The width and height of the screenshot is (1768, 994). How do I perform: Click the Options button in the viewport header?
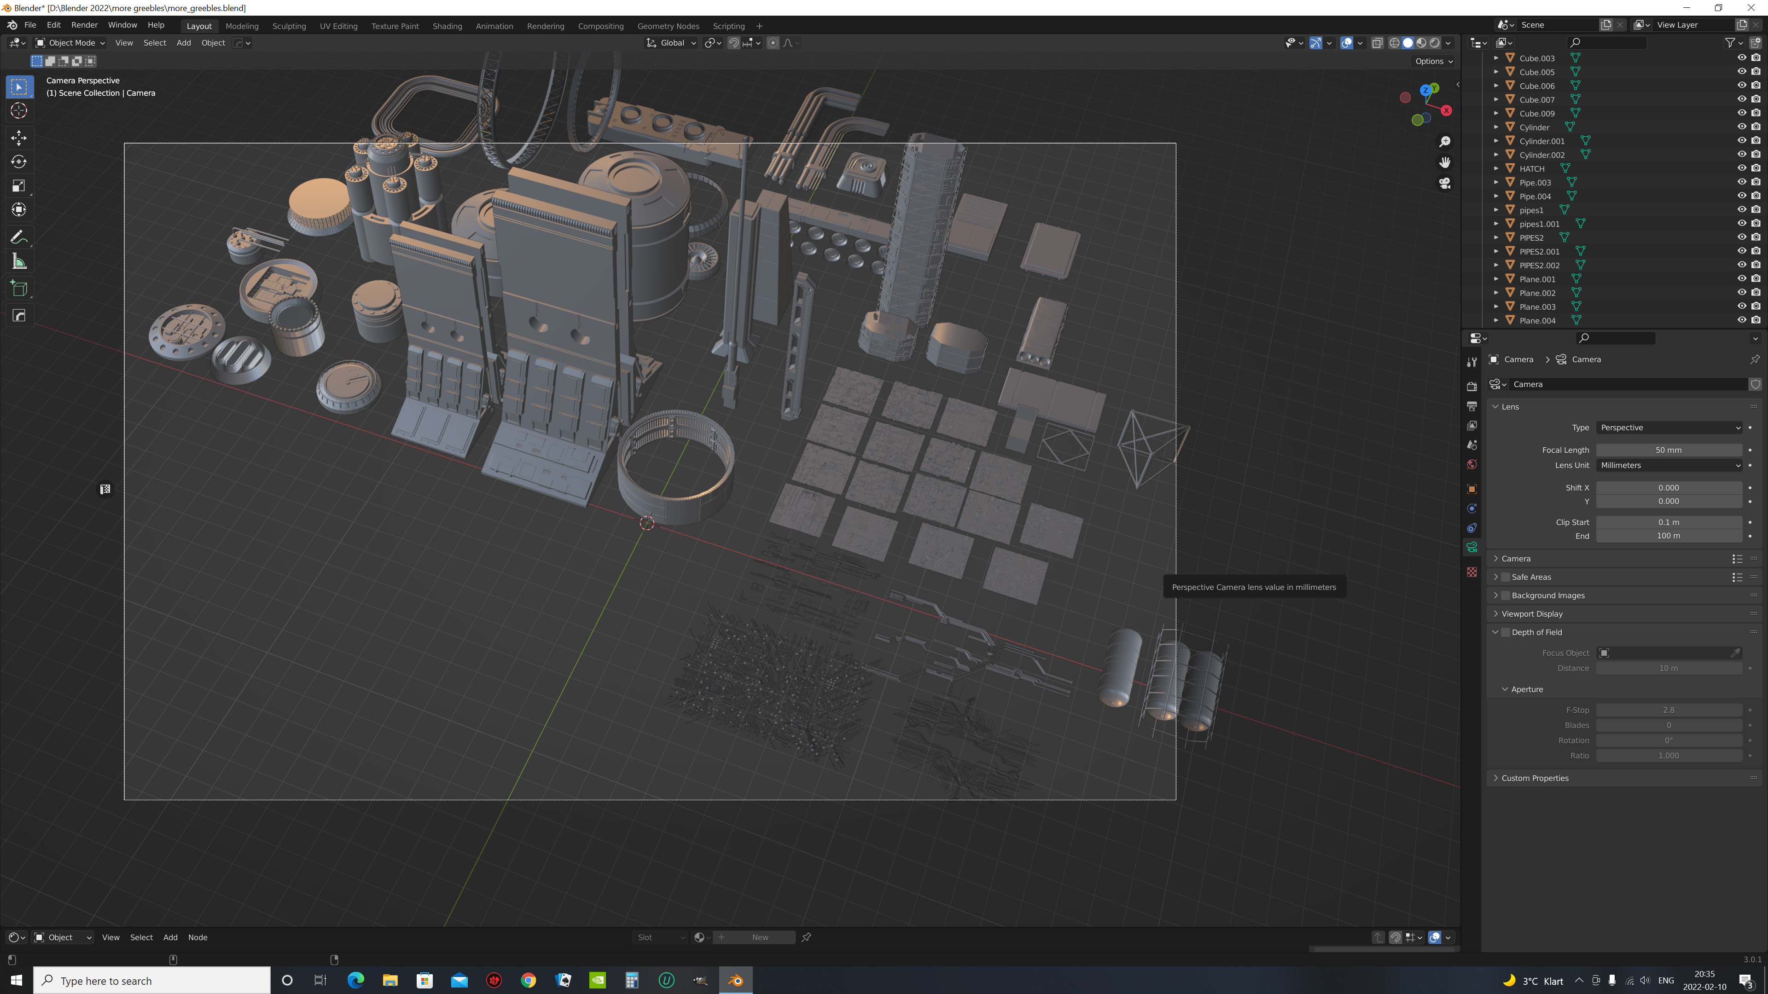[1432, 61]
